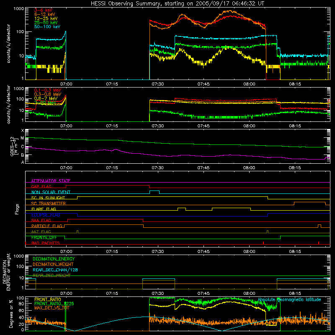The width and height of the screenshot is (335, 335).
Task: Click the 80 tick on the Degrees axis
Action: (21, 304)
